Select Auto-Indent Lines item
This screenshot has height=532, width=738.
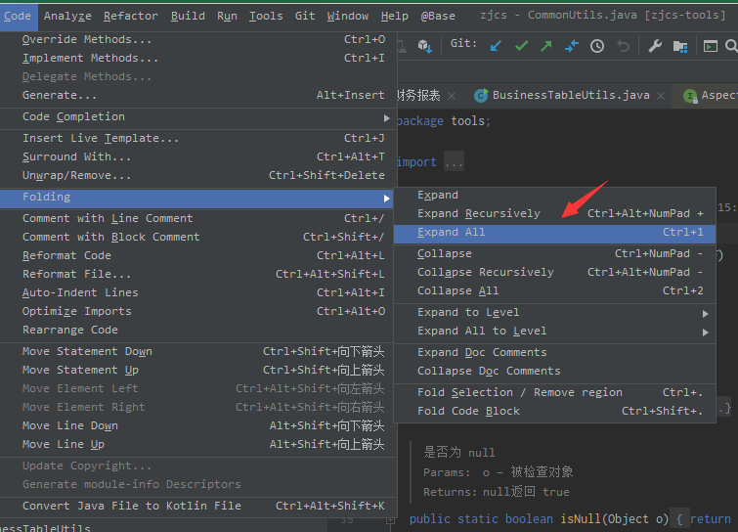click(197, 292)
